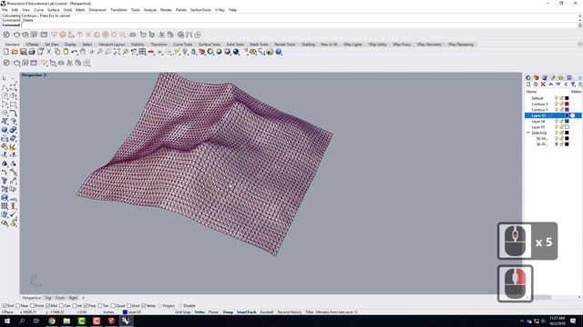Click the Undo arrow icon
This screenshot has height=327, width=583.
(75, 52)
